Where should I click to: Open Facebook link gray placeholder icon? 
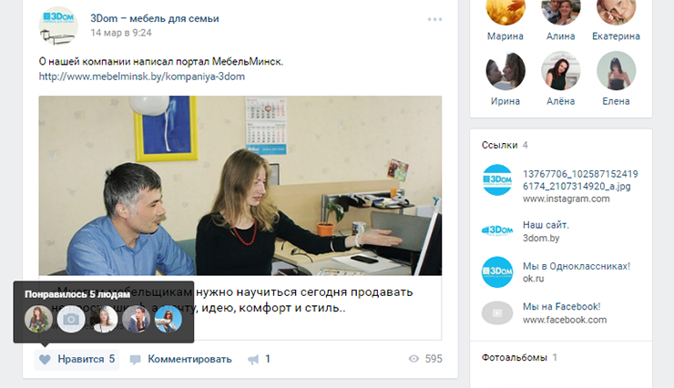point(497,312)
